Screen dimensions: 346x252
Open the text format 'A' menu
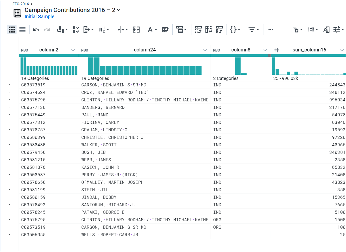(152, 30)
